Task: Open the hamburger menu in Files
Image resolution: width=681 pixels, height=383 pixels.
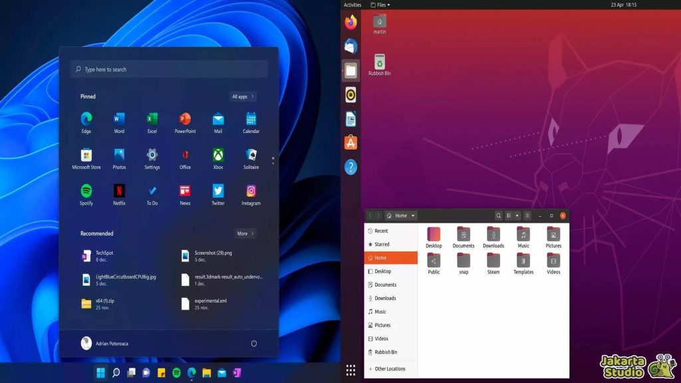Action: pyautogui.click(x=527, y=215)
